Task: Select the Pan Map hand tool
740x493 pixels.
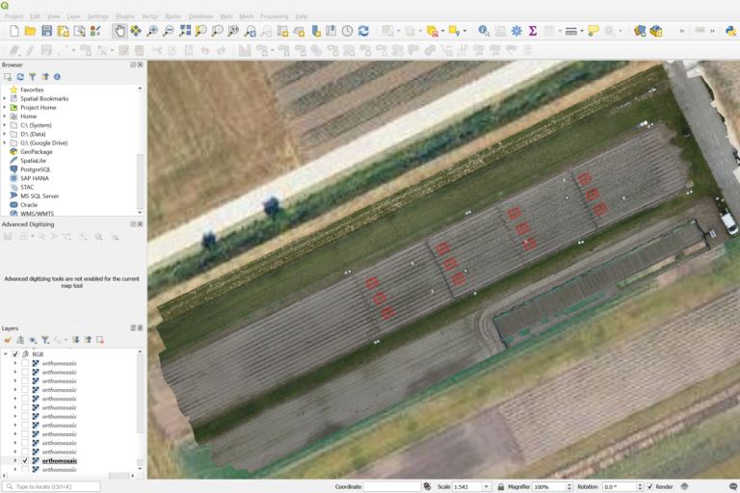Action: [x=120, y=31]
